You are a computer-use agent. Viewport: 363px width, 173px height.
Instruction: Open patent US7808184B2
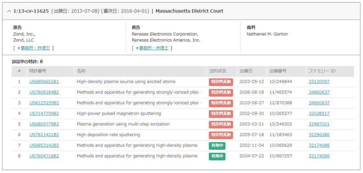(44, 92)
